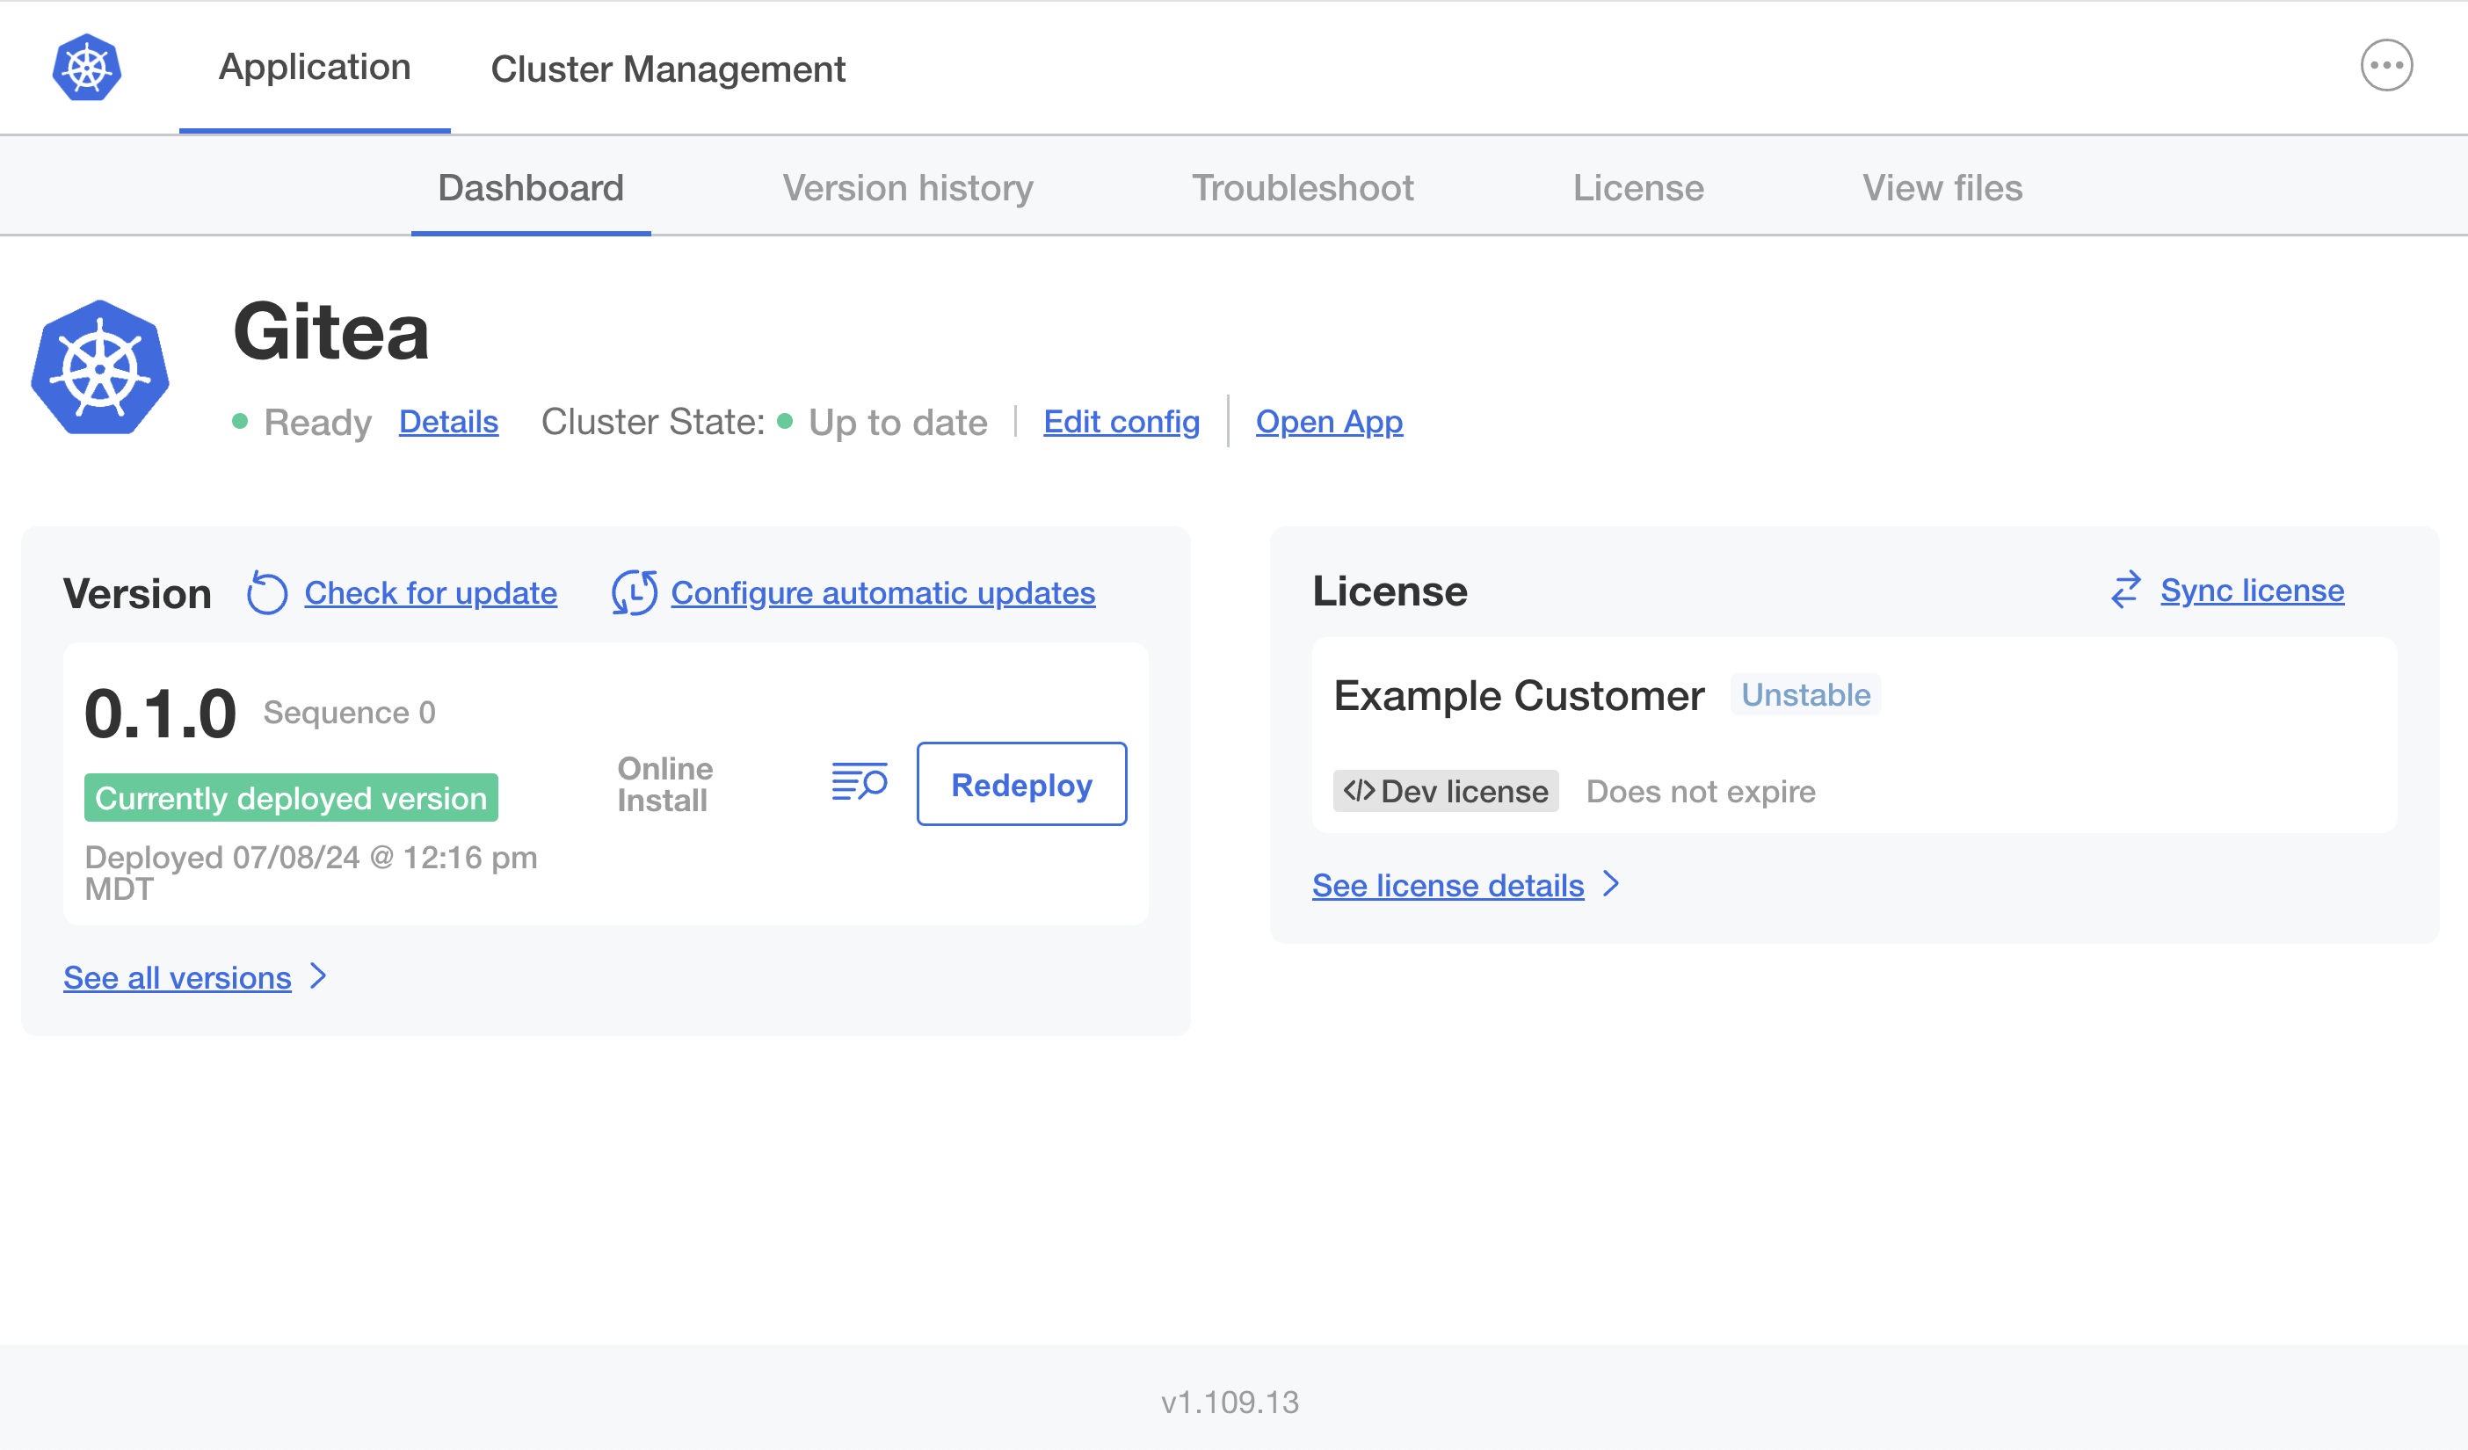This screenshot has width=2468, height=1450.
Task: Click Check for update link
Action: [x=431, y=592]
